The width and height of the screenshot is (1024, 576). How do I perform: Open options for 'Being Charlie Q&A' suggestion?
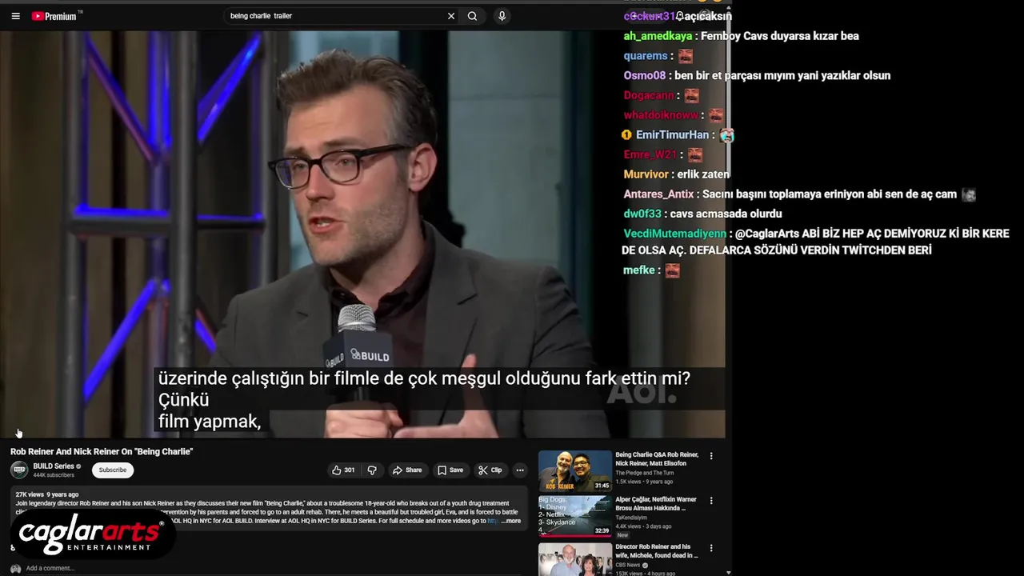[x=711, y=456]
